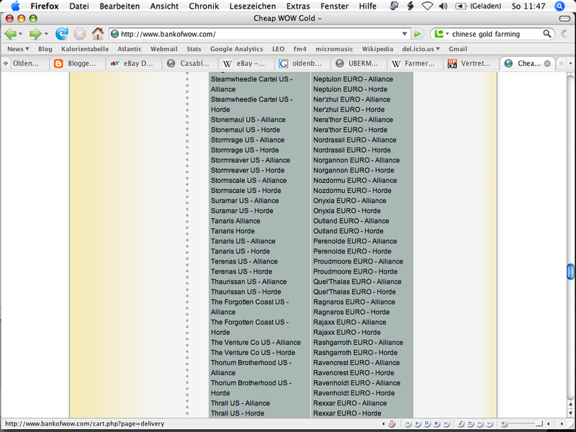Image resolution: width=576 pixels, height=432 pixels.
Task: Open the Rexxar EURO - Alliance link
Action: tap(350, 403)
